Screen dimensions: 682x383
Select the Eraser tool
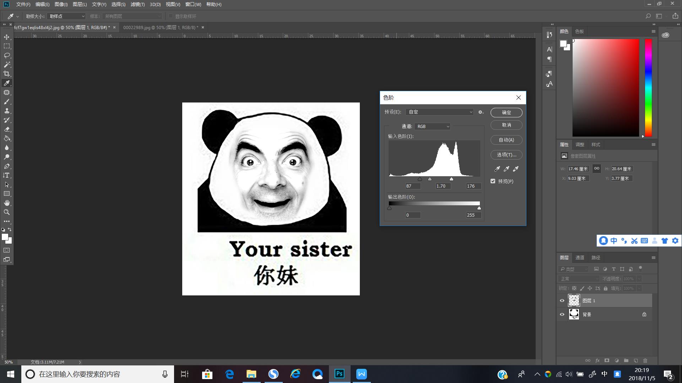tap(7, 129)
